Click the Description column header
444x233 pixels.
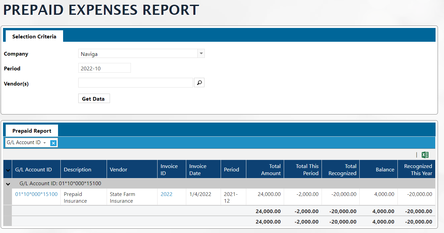point(78,170)
